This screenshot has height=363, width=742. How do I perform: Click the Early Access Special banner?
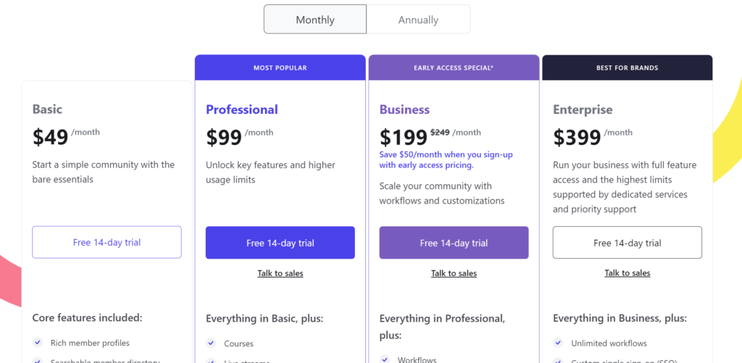[454, 68]
